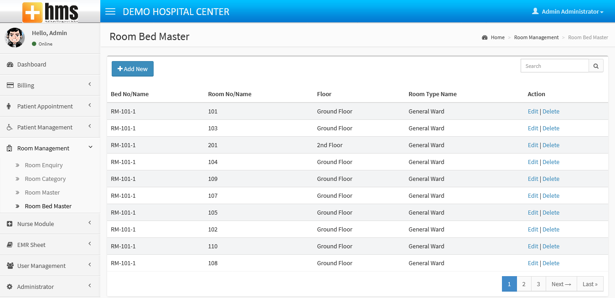The image size is (615, 298).
Task: Click the Billing credit card icon
Action: tap(10, 86)
